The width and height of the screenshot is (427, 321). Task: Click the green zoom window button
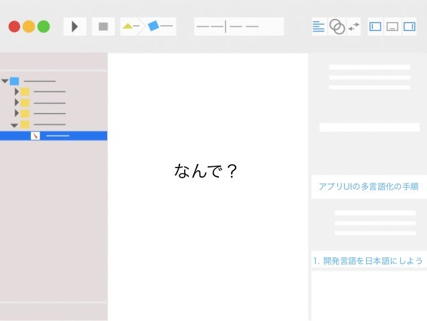click(44, 26)
